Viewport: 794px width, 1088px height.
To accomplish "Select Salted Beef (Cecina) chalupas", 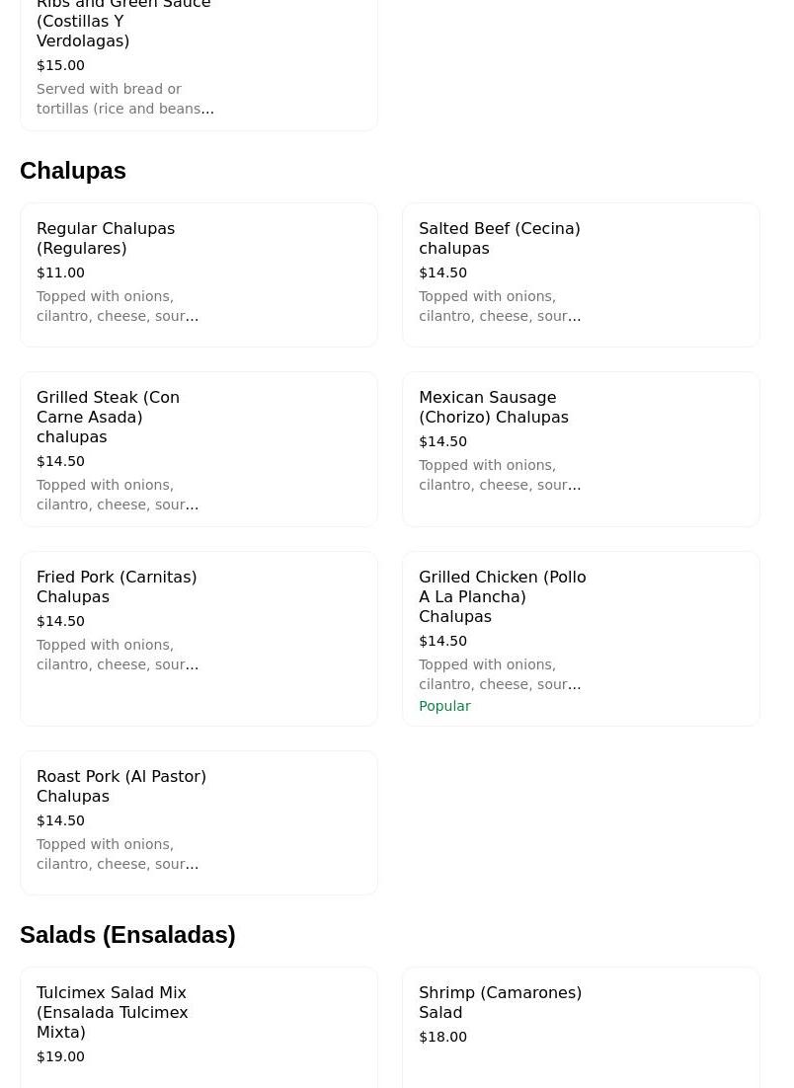I will 499,238.
